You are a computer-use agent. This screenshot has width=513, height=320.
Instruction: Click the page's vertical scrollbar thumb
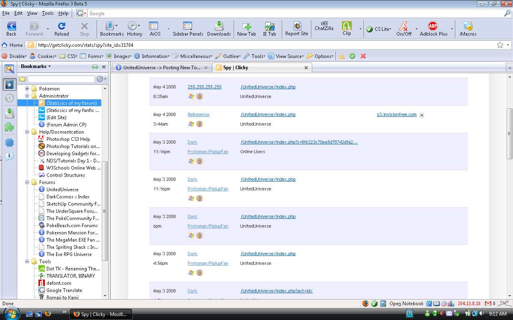509,134
